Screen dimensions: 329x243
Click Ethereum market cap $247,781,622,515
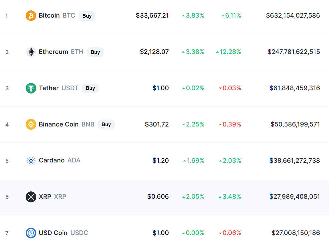(294, 52)
